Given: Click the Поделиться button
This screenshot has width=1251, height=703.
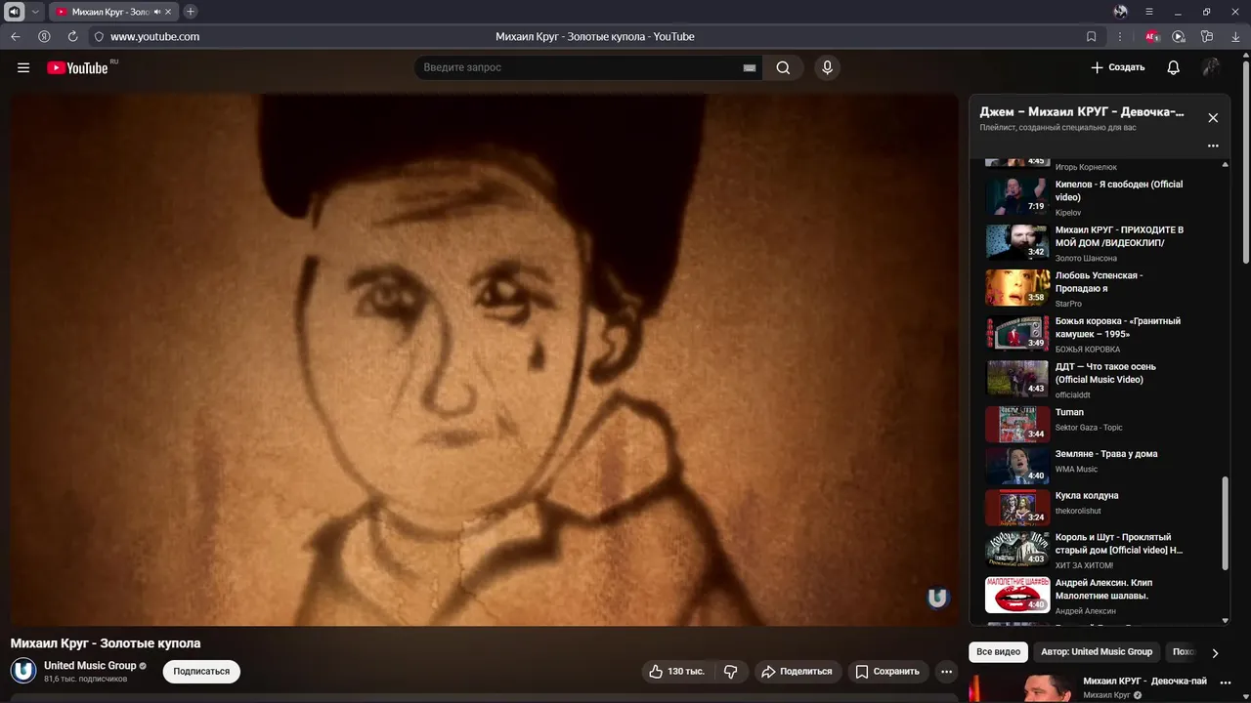Looking at the screenshot, I should click(x=797, y=671).
